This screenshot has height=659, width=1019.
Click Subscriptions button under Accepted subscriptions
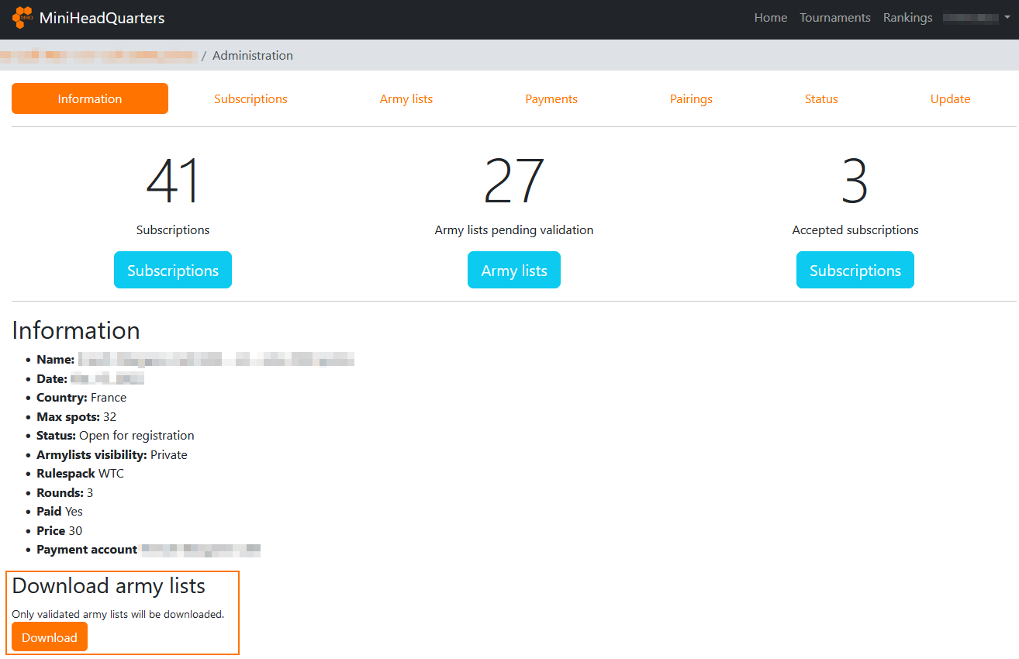click(x=855, y=271)
